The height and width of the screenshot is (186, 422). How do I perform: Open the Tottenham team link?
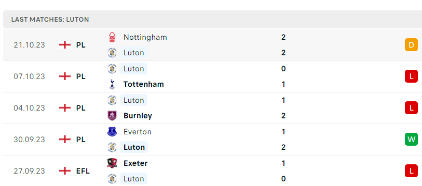click(144, 84)
